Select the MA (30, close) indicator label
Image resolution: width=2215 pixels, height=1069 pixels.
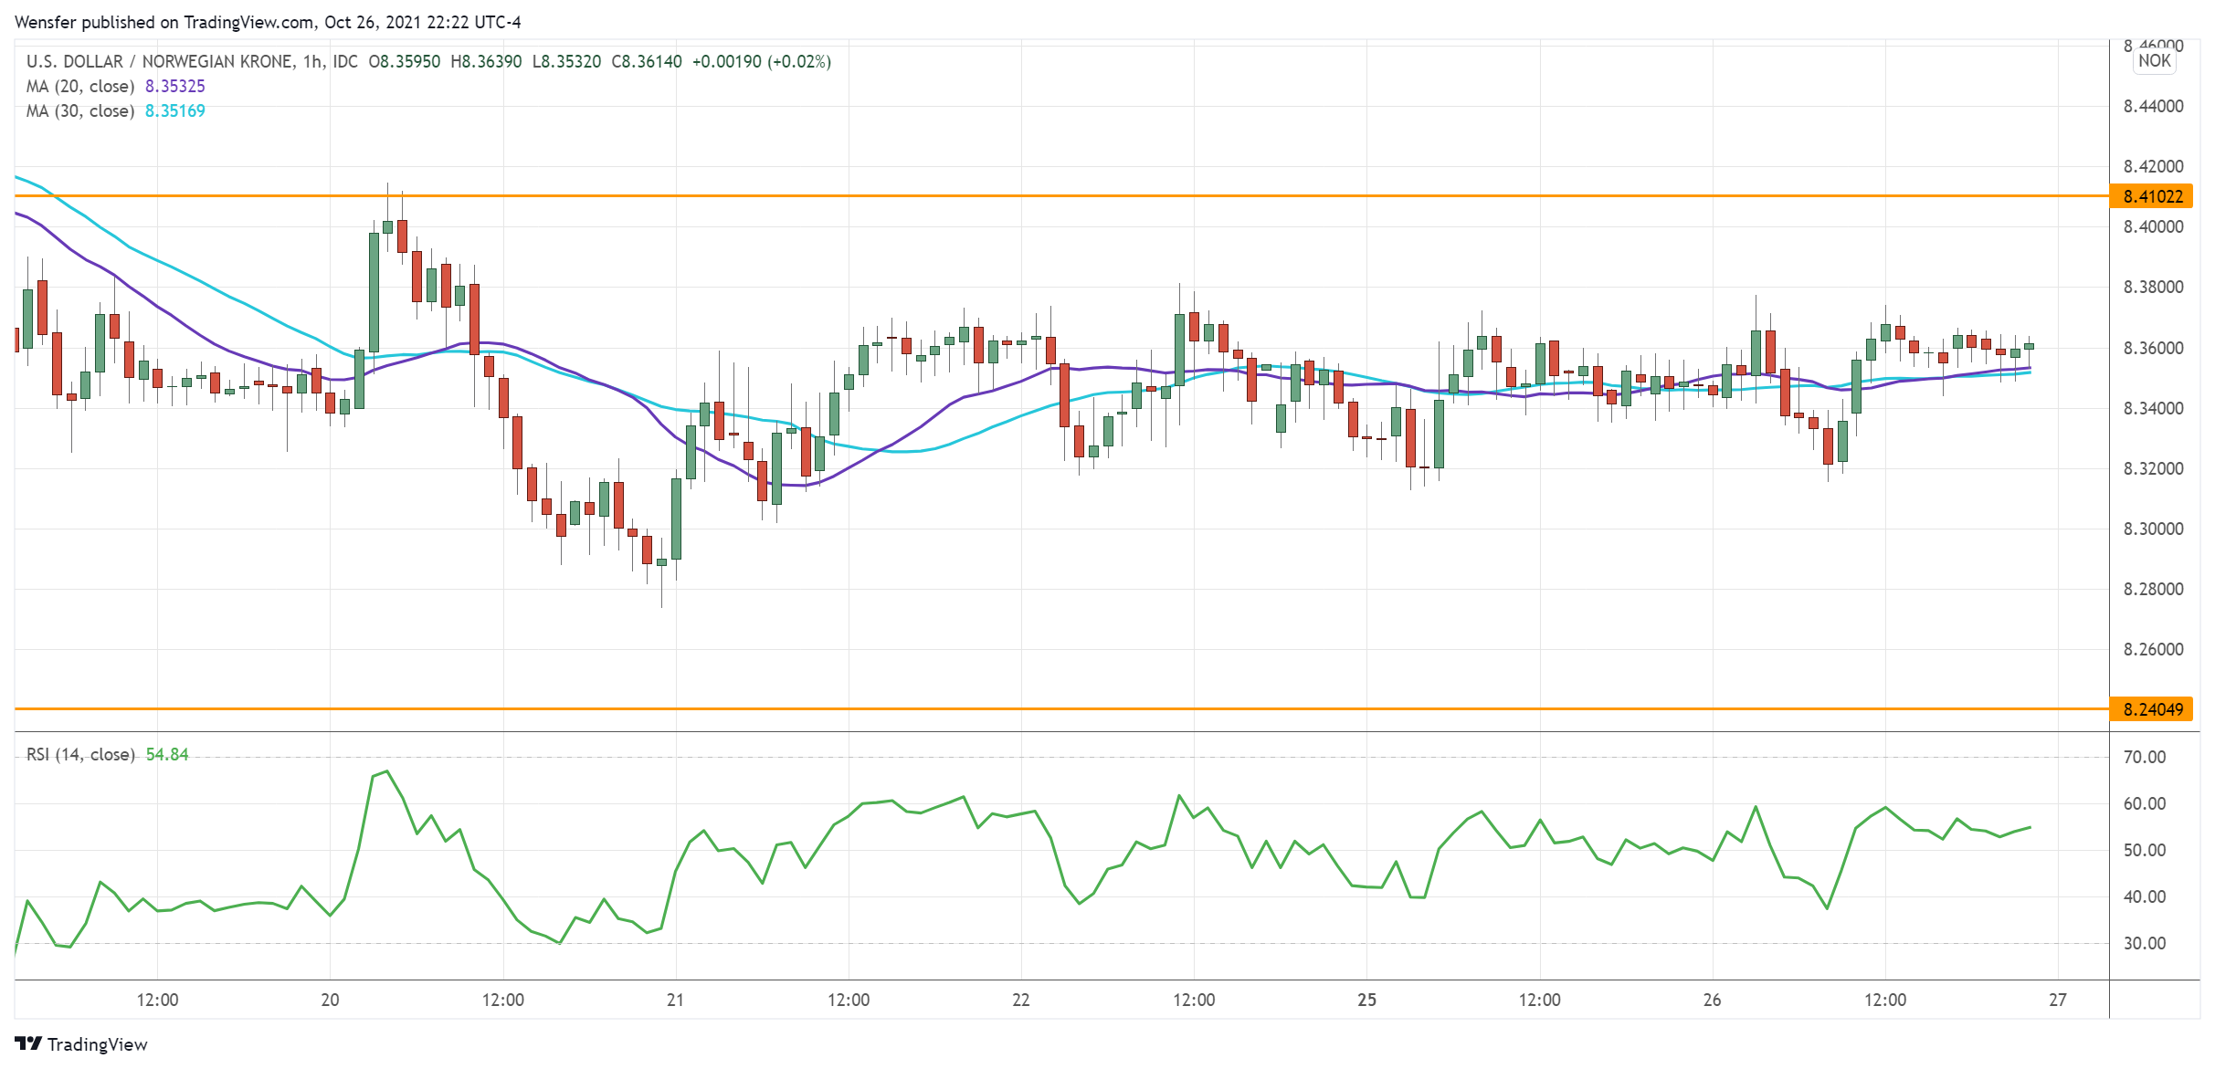pyautogui.click(x=80, y=110)
